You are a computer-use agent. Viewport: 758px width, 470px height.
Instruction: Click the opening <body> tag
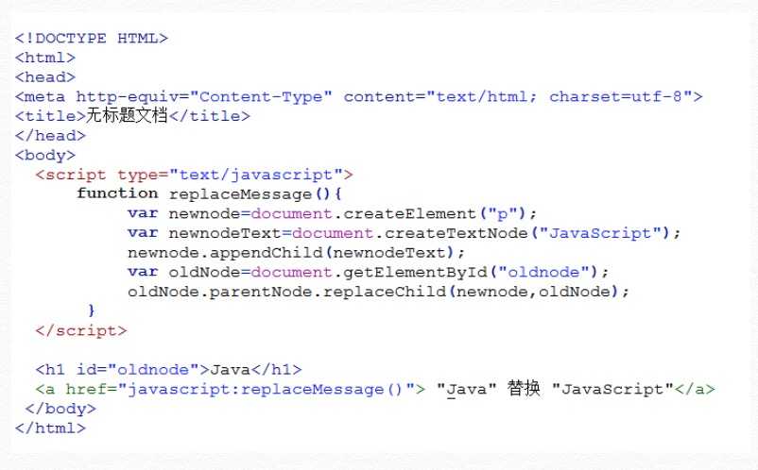[x=45, y=156]
